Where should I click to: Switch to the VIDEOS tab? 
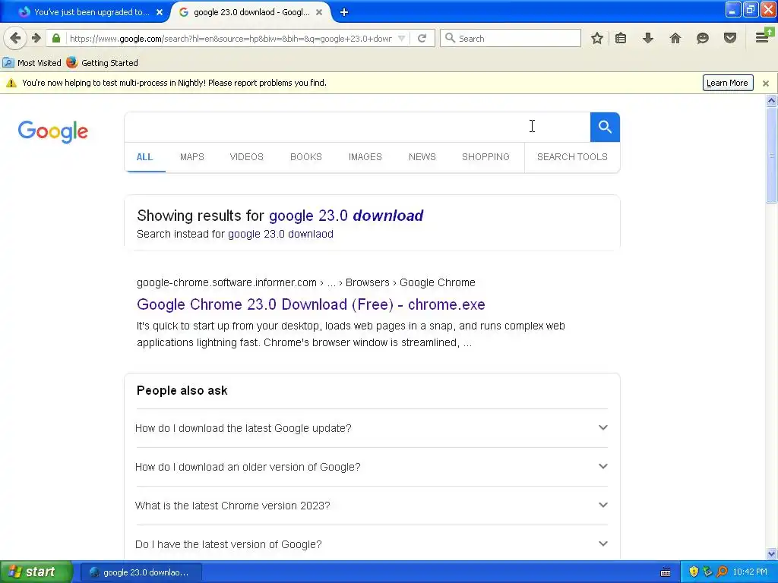pyautogui.click(x=247, y=157)
